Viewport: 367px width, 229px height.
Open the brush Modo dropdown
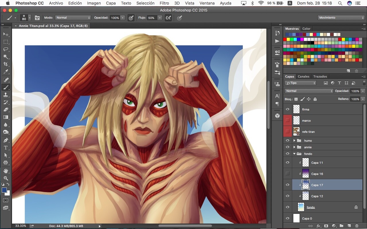click(x=73, y=18)
